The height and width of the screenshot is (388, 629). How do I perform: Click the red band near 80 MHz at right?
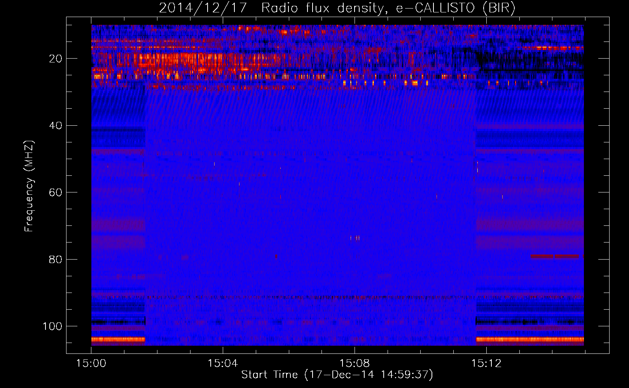pyautogui.click(x=555, y=256)
